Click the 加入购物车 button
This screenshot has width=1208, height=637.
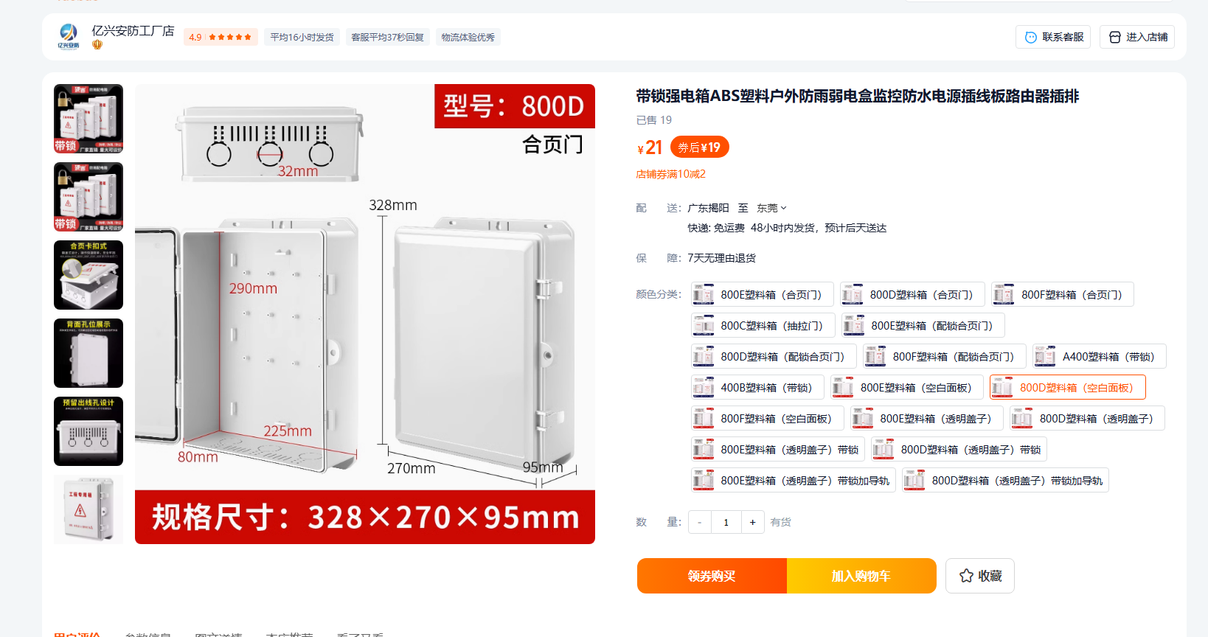coord(861,576)
